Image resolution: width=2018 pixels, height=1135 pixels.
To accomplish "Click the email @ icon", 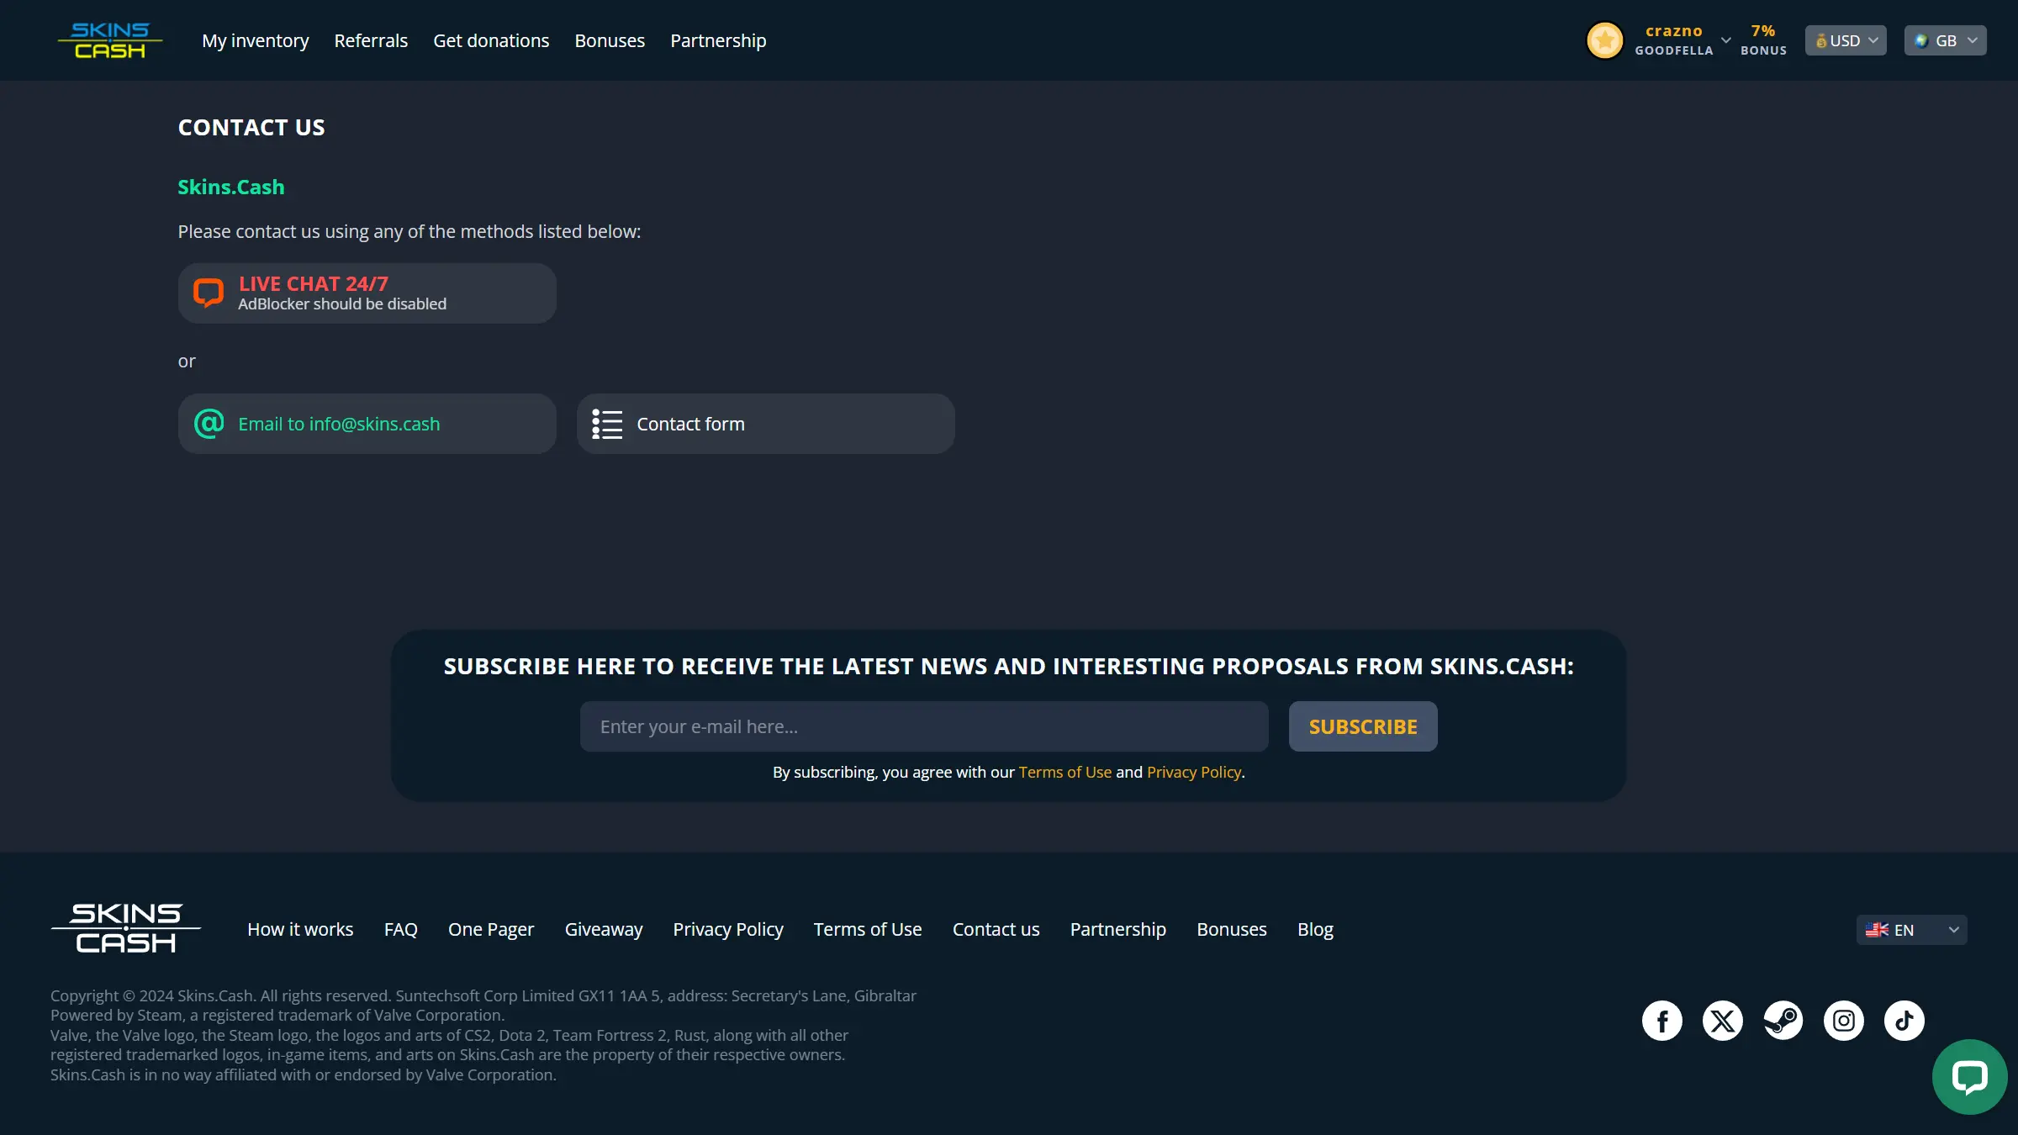I will click(209, 424).
